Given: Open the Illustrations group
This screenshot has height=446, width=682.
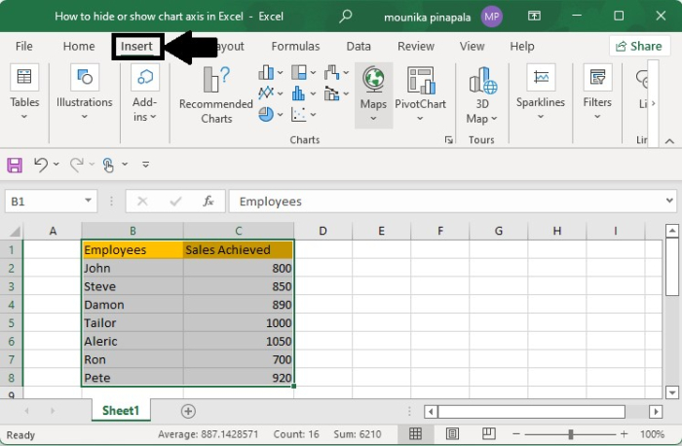Looking at the screenshot, I should pos(84,93).
